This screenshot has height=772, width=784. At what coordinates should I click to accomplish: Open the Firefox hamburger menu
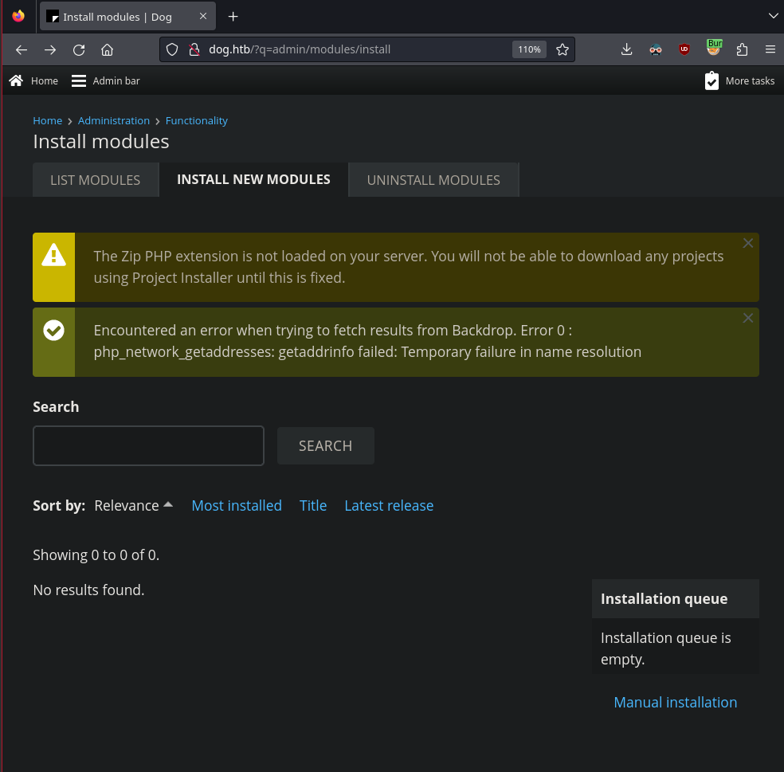(x=770, y=49)
